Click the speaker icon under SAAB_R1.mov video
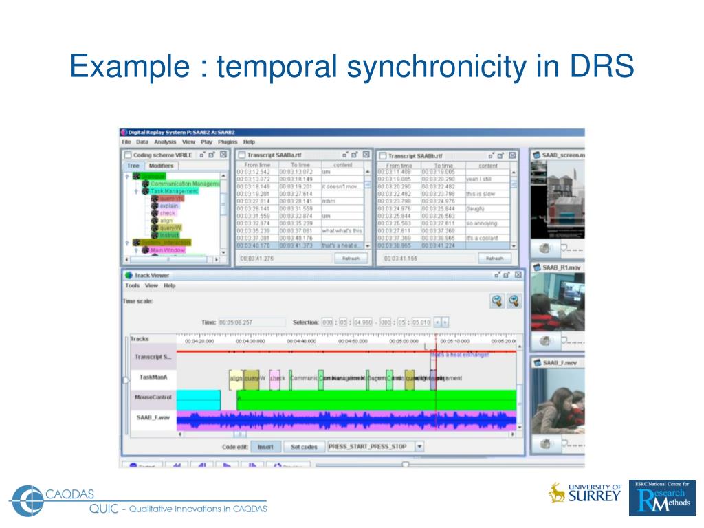 pyautogui.click(x=544, y=340)
